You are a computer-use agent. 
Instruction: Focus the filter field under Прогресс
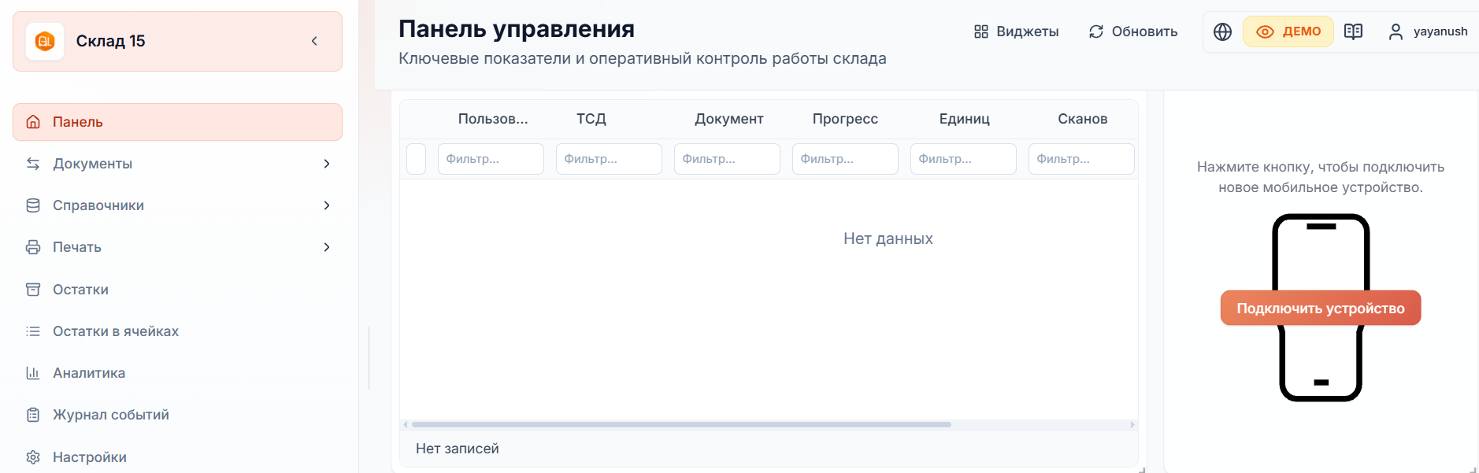coord(845,159)
